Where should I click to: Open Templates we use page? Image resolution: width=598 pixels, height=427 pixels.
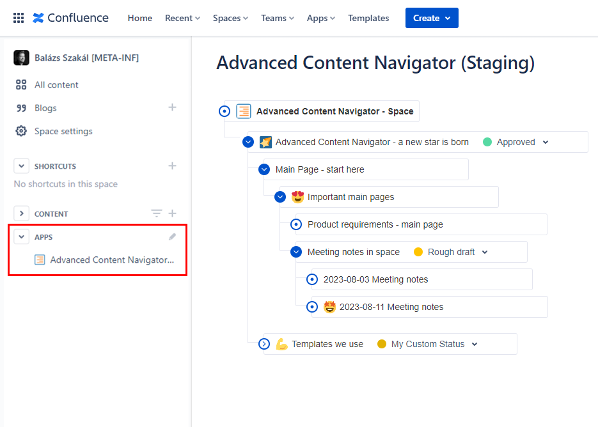(x=327, y=344)
